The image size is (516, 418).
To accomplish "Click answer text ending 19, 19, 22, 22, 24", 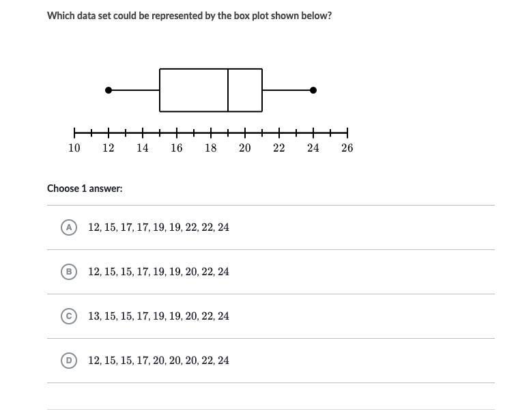I will tap(158, 227).
